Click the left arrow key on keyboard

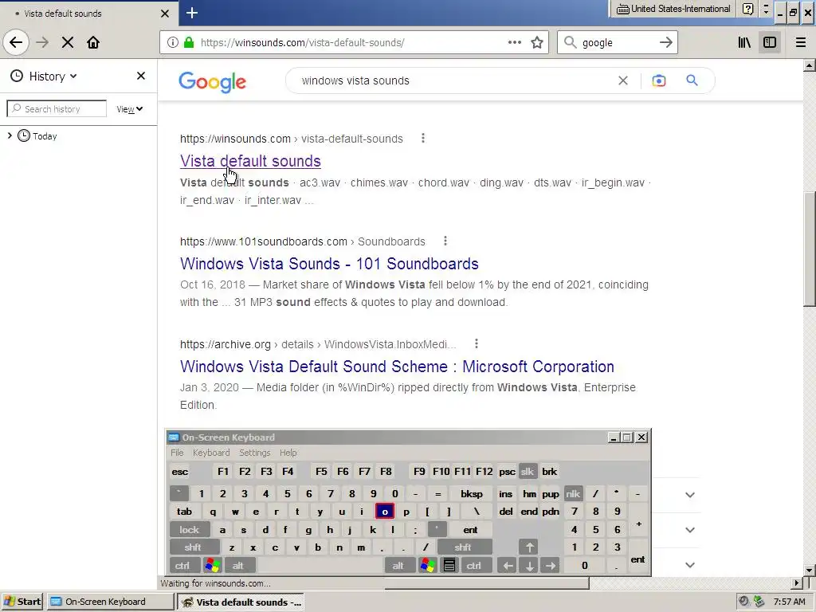pyautogui.click(x=508, y=566)
